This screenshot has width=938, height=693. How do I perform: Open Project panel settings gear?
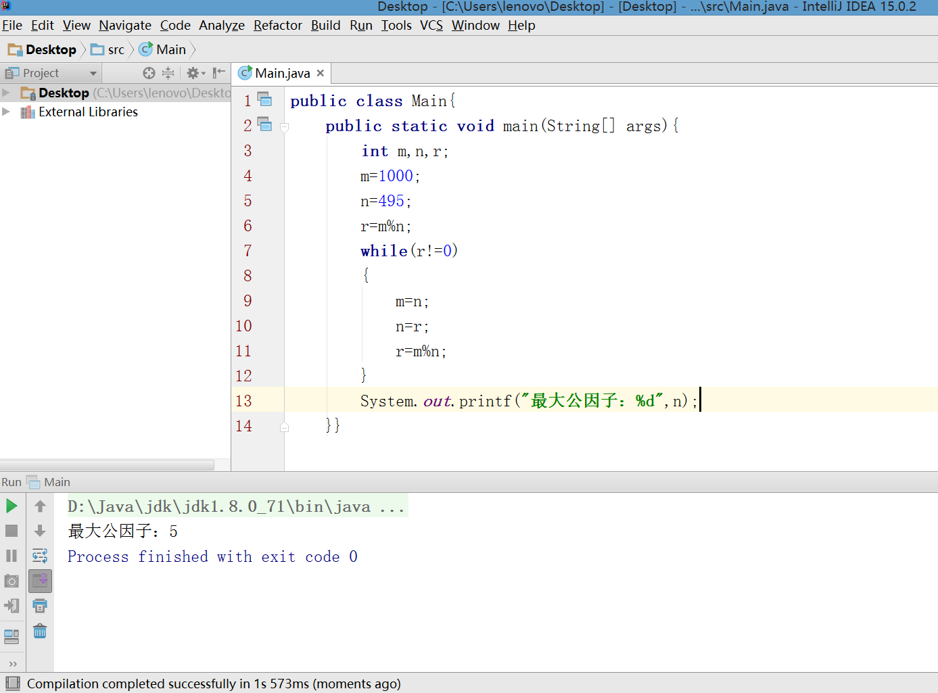tap(195, 73)
